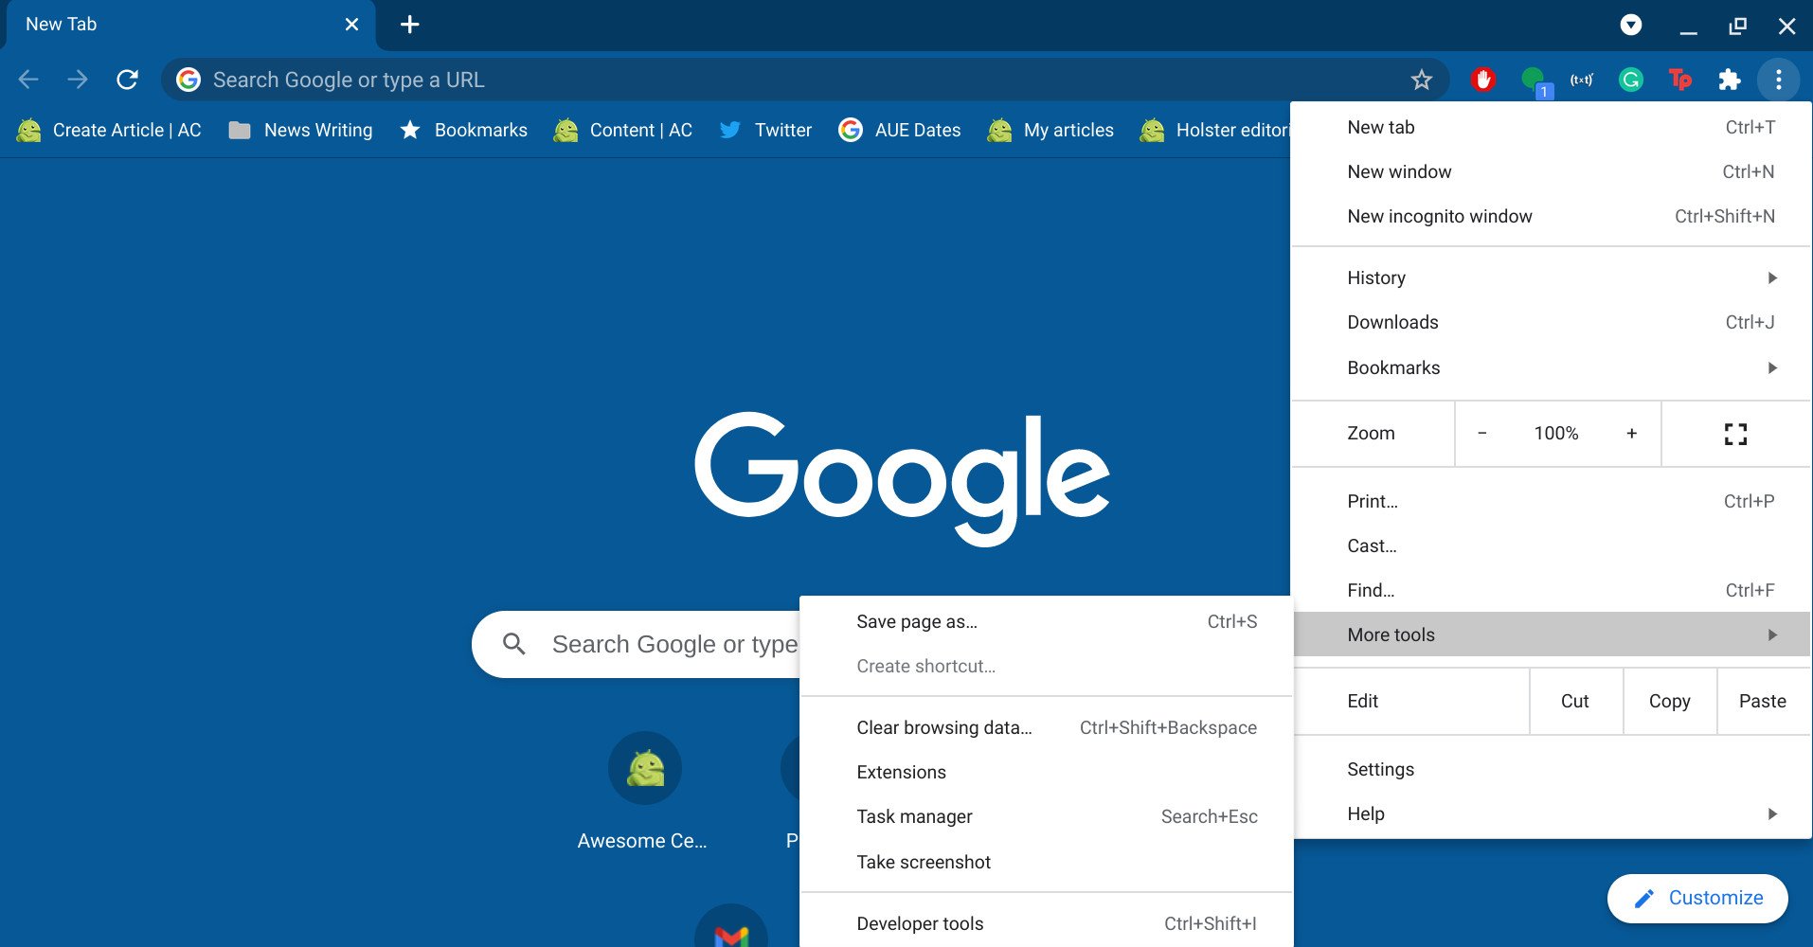Choose Cast… from the menu

tap(1551, 545)
